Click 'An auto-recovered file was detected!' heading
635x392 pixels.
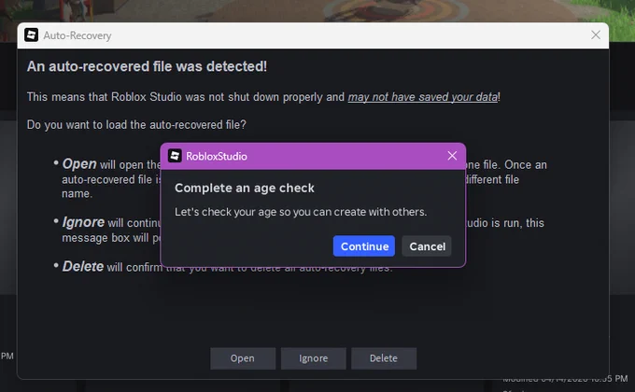pos(147,66)
